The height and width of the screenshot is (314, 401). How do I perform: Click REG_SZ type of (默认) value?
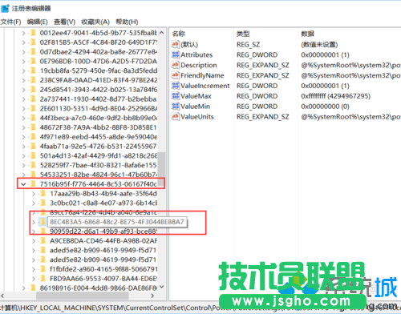[x=248, y=44]
